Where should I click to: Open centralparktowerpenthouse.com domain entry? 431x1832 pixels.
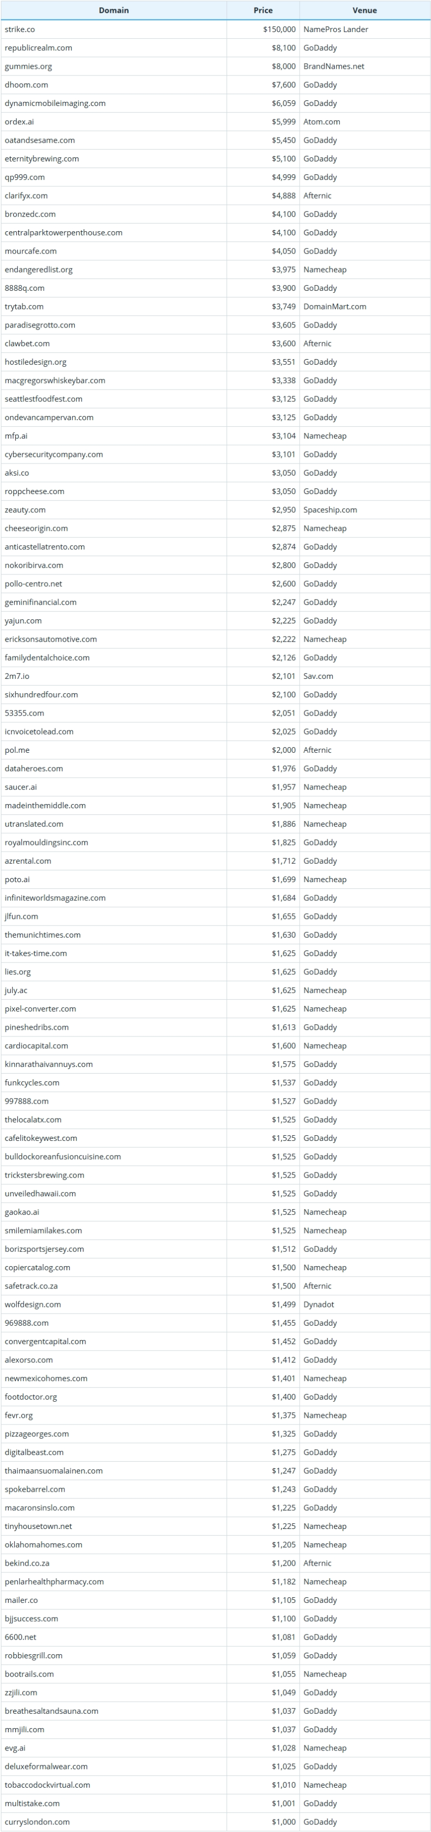pyautogui.click(x=63, y=233)
